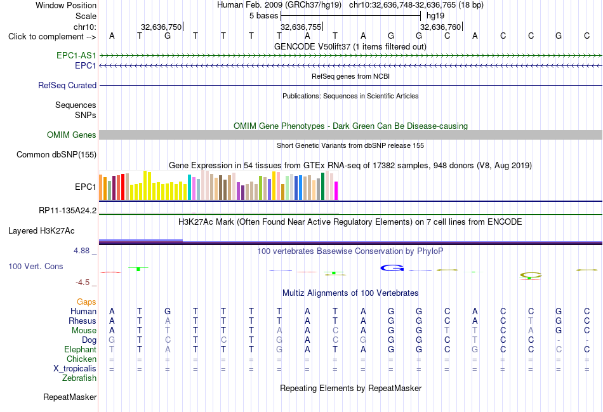
Task: Click the OMIM Gene Phenotypes title
Action: coord(350,126)
